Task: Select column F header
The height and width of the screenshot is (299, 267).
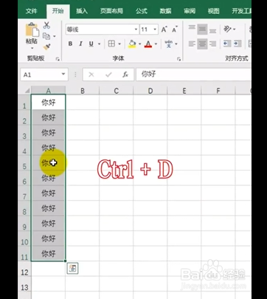Action: click(x=218, y=91)
